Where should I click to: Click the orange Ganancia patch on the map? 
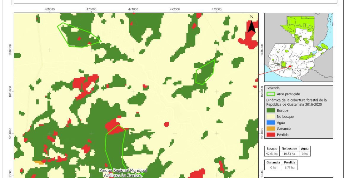click(x=39, y=162)
